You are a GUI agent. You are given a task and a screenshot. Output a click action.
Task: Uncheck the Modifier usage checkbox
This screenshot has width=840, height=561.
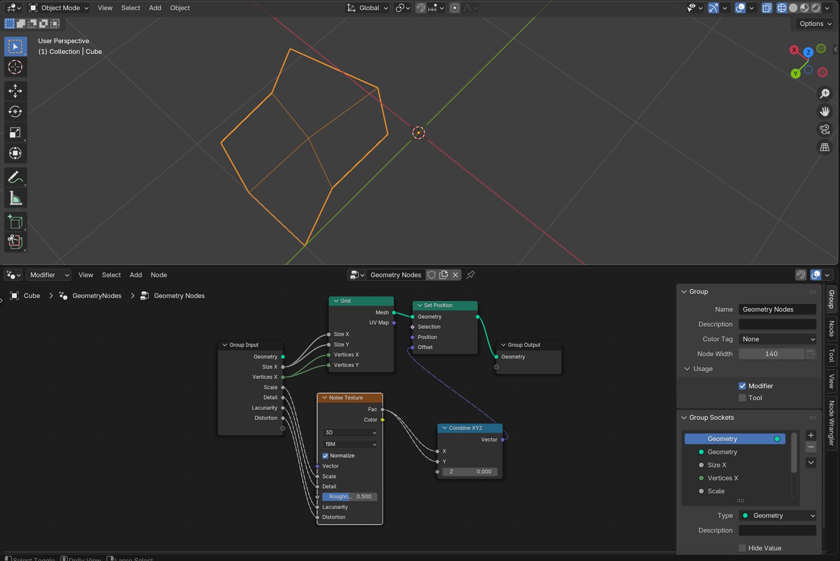click(x=742, y=386)
